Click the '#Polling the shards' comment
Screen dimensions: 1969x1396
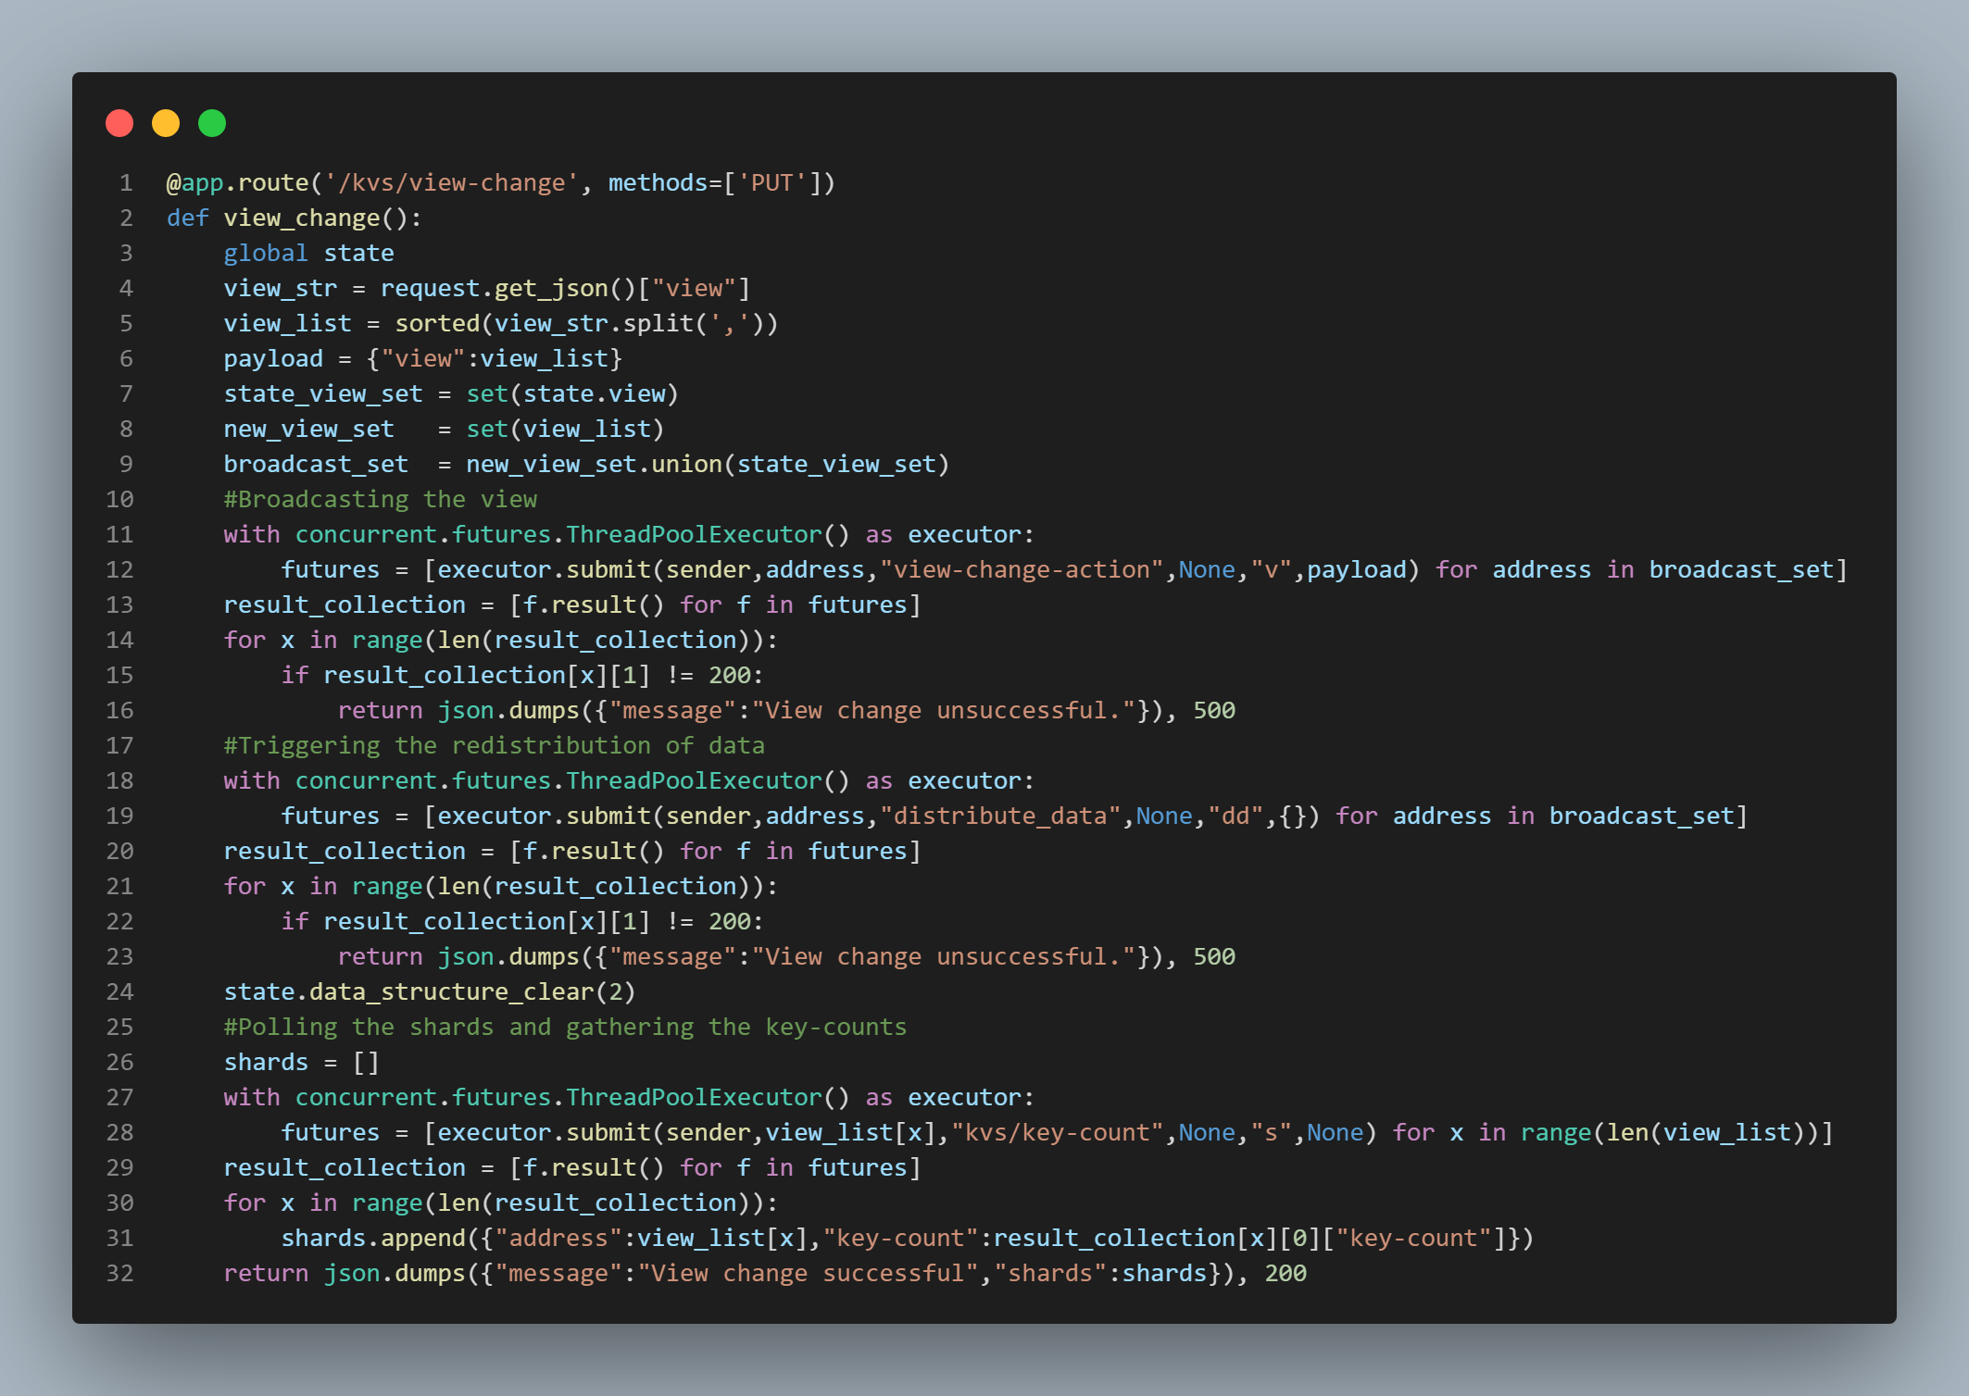pos(565,1028)
